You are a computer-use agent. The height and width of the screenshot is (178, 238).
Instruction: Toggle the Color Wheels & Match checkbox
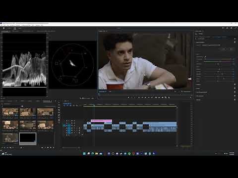point(235,92)
